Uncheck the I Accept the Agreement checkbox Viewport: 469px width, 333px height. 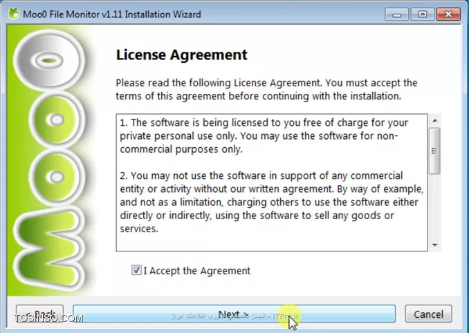(136, 270)
